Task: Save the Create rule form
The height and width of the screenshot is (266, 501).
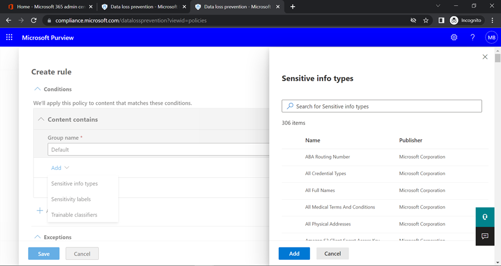Action: (44, 254)
